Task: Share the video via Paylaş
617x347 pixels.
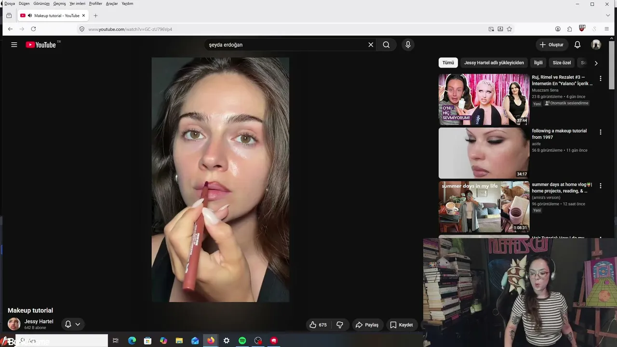Action: coord(367,325)
